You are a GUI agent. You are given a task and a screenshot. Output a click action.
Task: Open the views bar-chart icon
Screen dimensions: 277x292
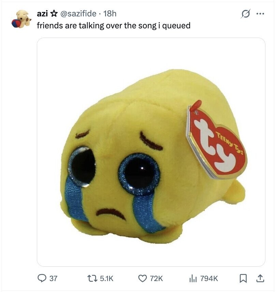pos(193,279)
